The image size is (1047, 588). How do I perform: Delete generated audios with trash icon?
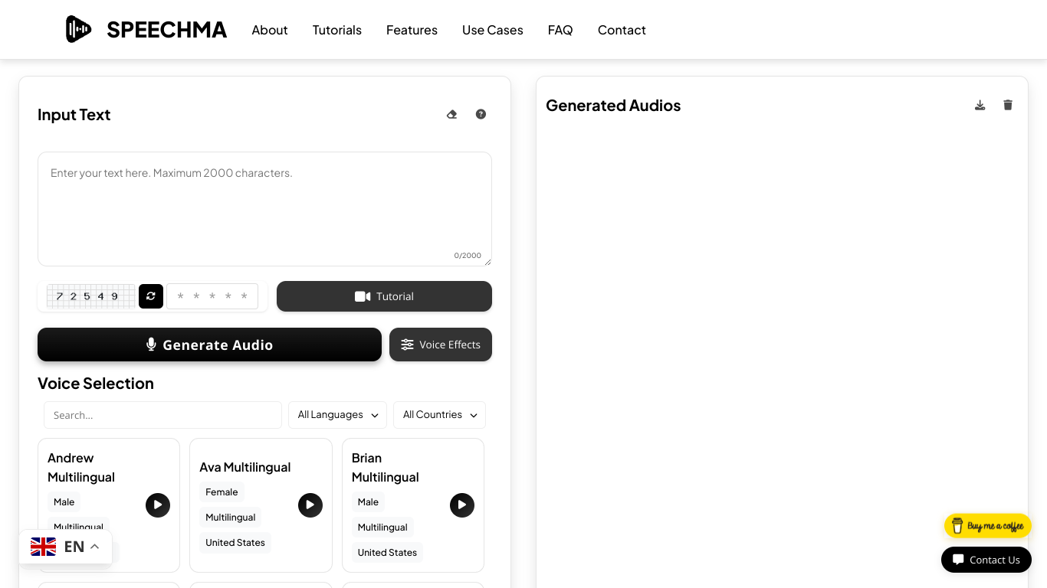[1008, 105]
